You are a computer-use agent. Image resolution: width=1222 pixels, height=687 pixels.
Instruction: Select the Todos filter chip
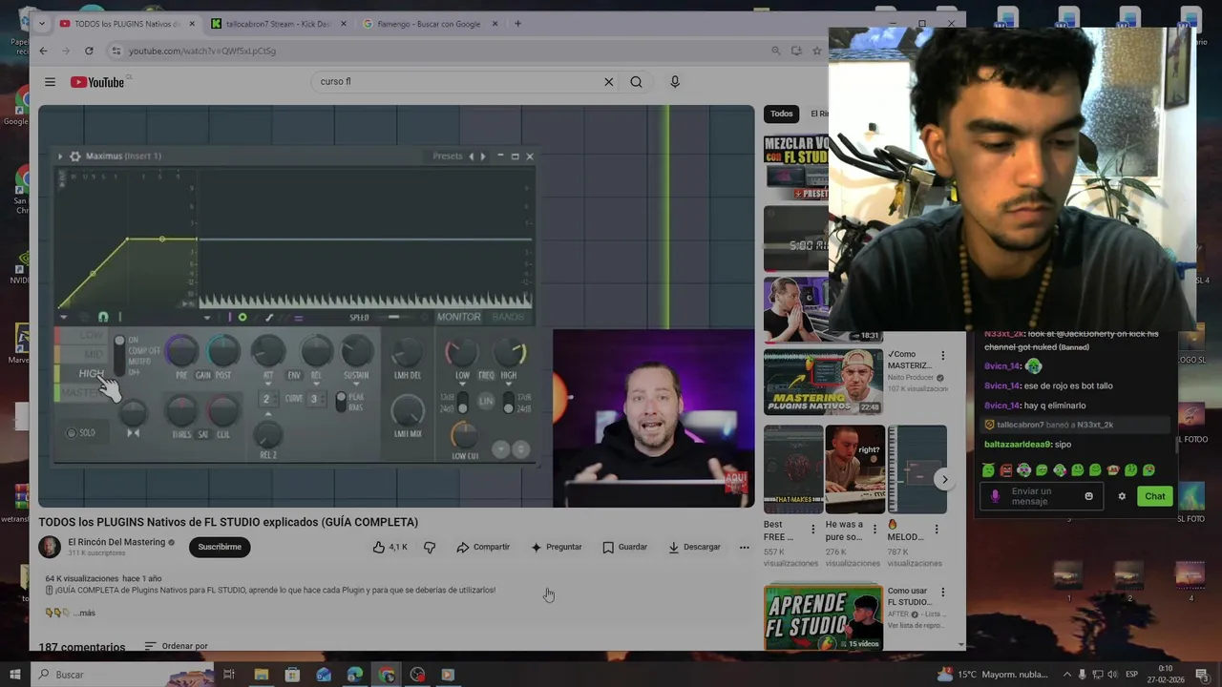(x=782, y=114)
